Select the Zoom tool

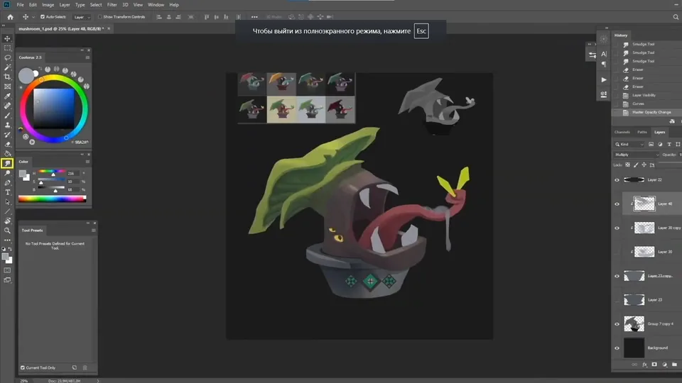[7, 231]
